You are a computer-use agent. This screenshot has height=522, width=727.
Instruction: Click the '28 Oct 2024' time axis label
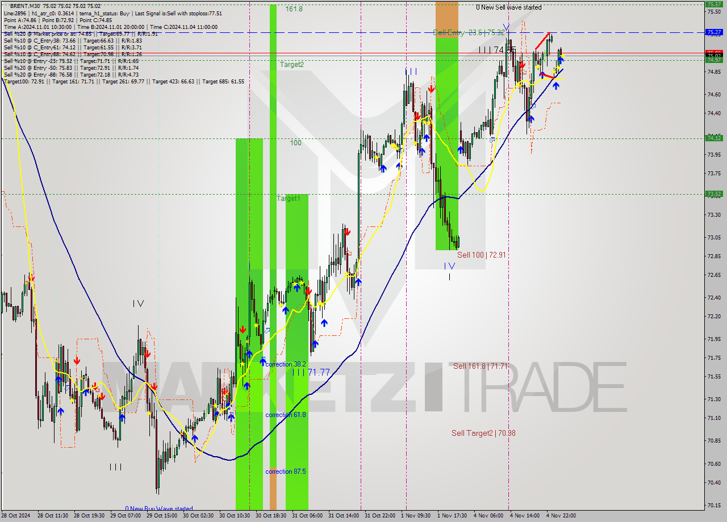click(15, 516)
